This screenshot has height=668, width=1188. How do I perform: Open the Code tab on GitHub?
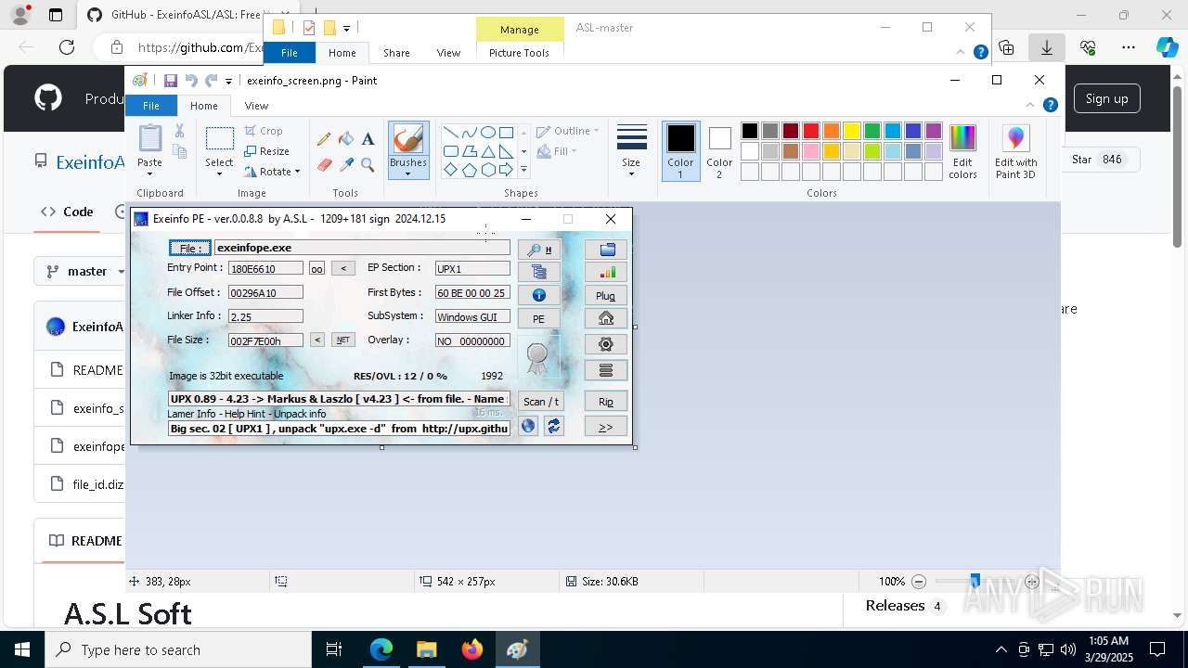click(x=67, y=212)
